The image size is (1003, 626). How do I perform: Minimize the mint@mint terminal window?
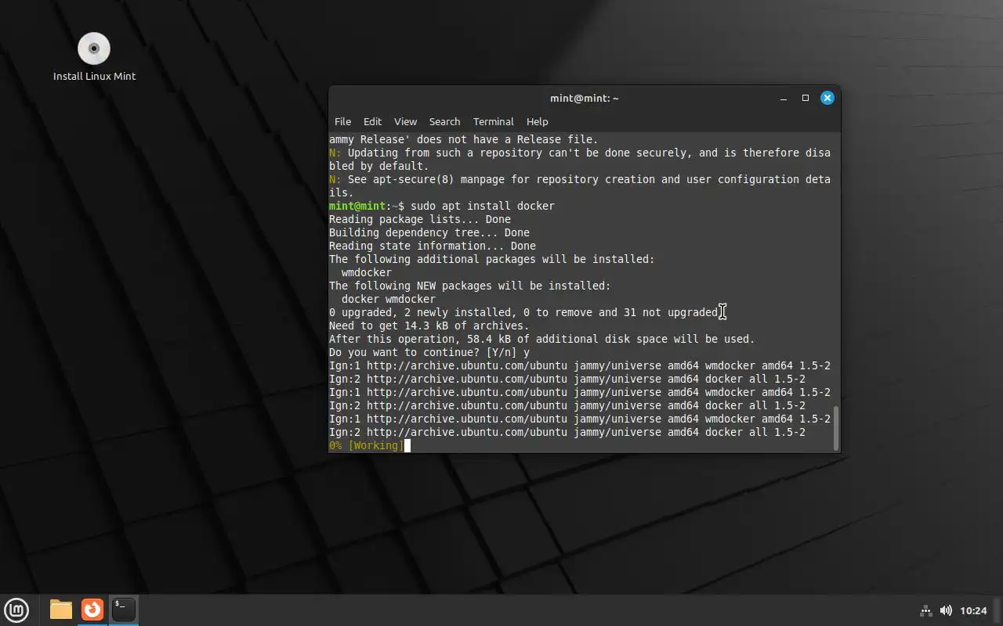click(x=784, y=98)
